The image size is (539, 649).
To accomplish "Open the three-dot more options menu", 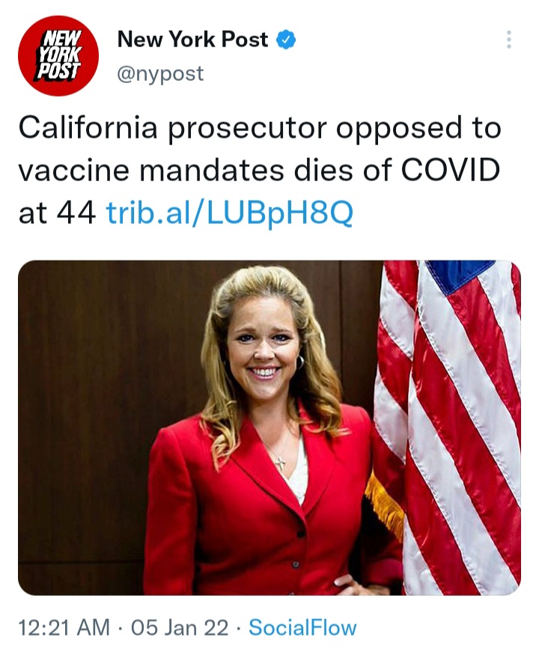I will pyautogui.click(x=509, y=40).
